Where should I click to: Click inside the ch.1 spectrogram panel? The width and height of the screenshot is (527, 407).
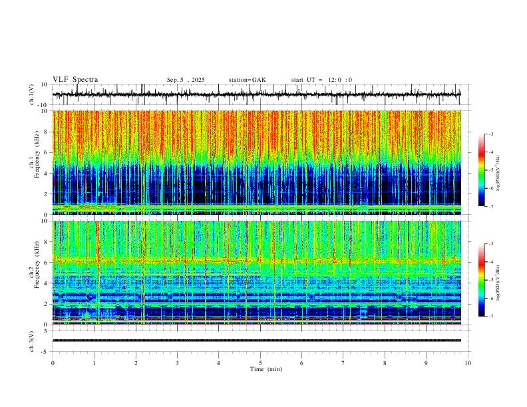coord(256,162)
